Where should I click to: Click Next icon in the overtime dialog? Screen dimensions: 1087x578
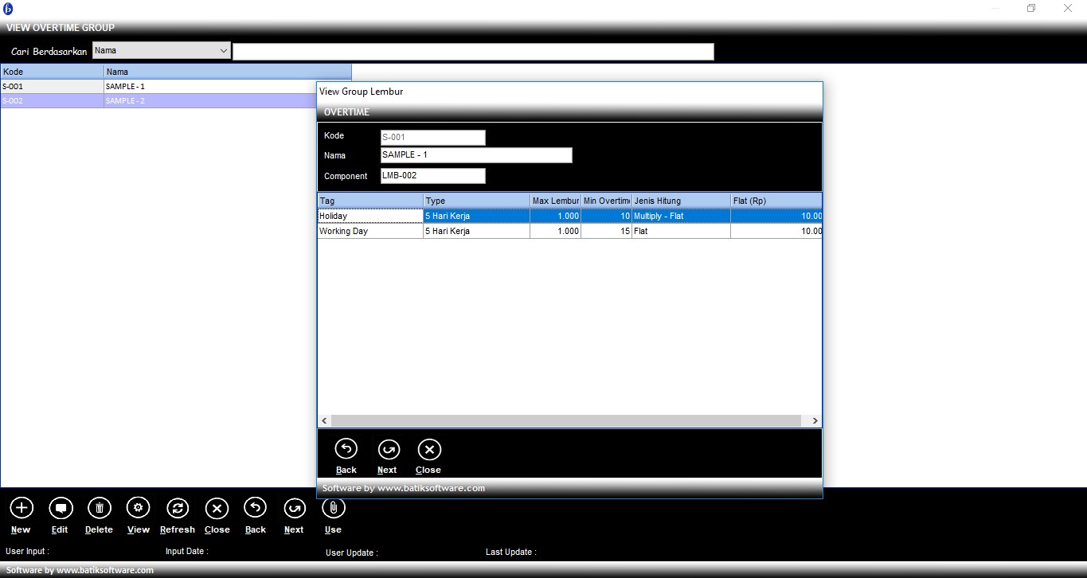[388, 450]
